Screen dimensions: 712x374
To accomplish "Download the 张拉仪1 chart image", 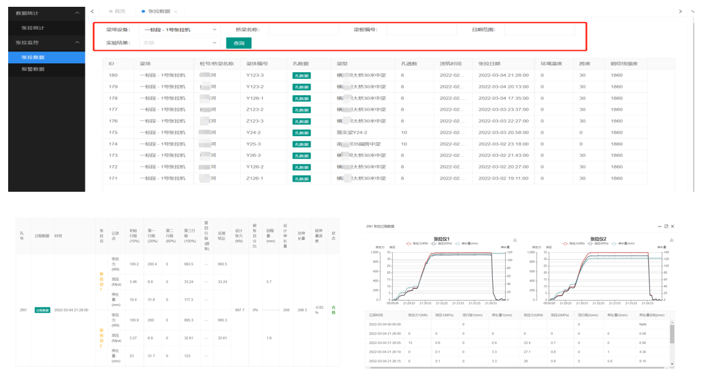I will pyautogui.click(x=515, y=240).
